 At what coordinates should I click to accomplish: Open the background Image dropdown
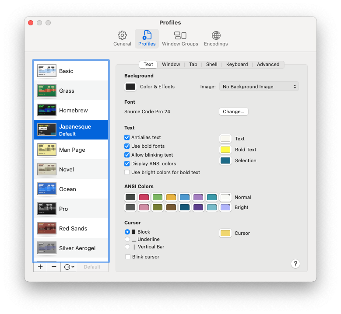(x=259, y=87)
